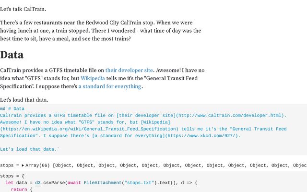Click the 'stops = {' code line
Screen dimensions: 307x192
[x=12, y=176]
